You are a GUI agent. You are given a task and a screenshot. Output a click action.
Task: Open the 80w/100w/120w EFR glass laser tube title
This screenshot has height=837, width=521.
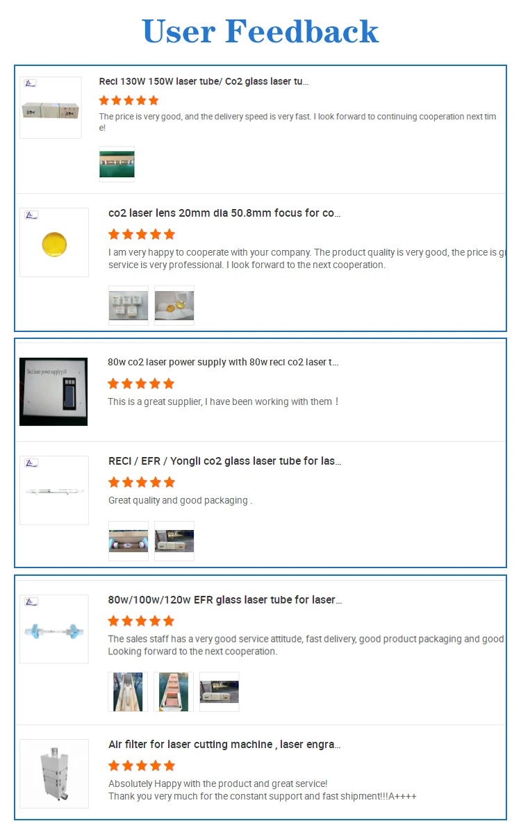point(225,599)
